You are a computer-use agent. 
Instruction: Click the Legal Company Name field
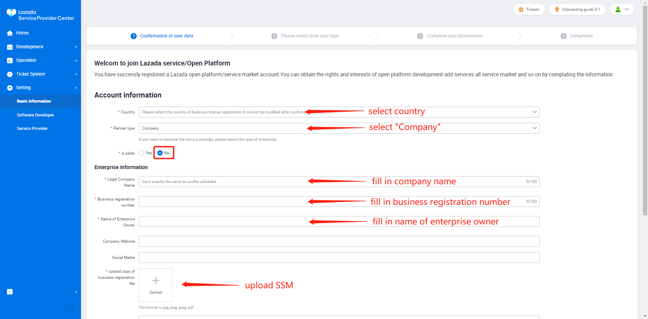339,182
